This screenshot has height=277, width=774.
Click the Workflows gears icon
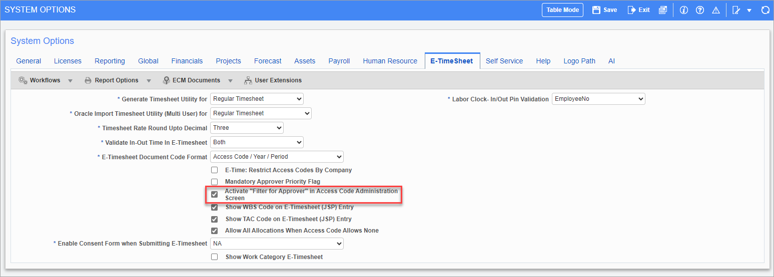[x=23, y=80]
